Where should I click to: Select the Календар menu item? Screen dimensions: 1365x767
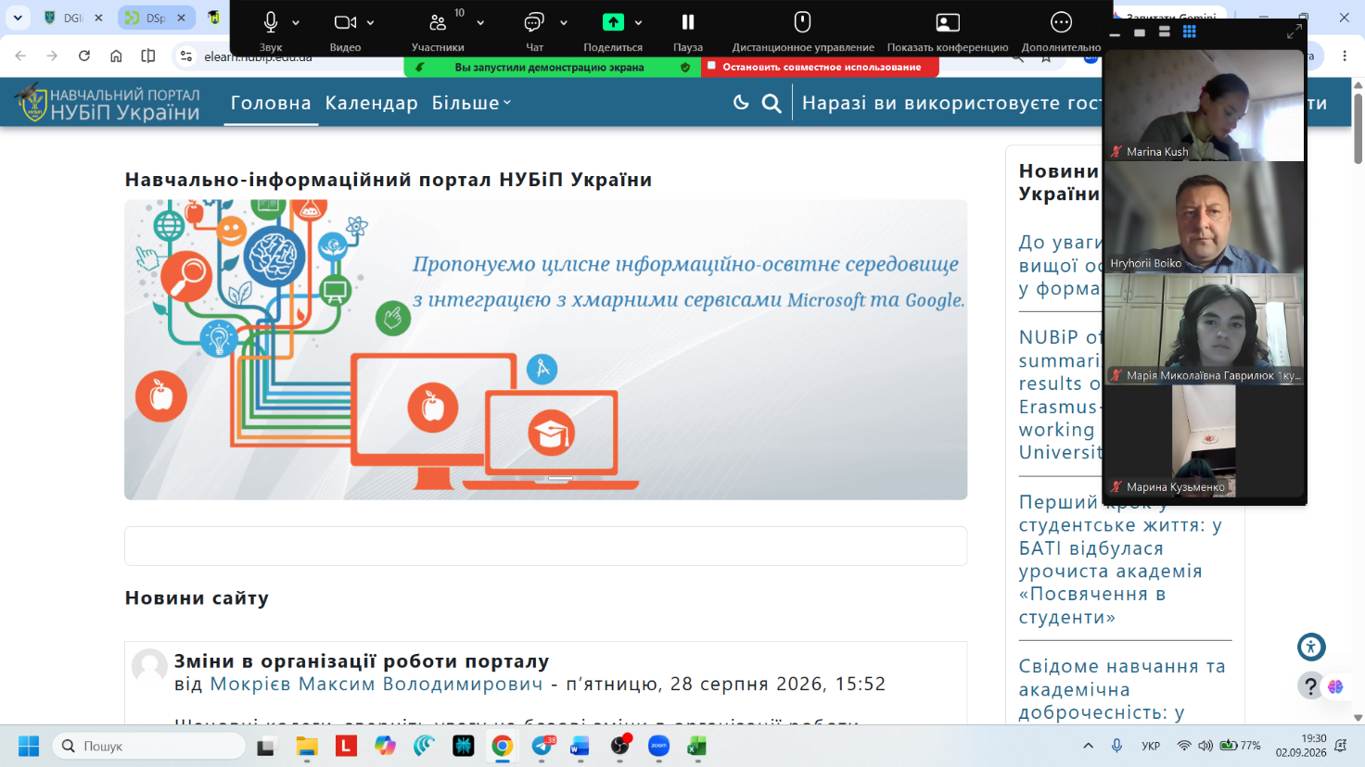[371, 103]
